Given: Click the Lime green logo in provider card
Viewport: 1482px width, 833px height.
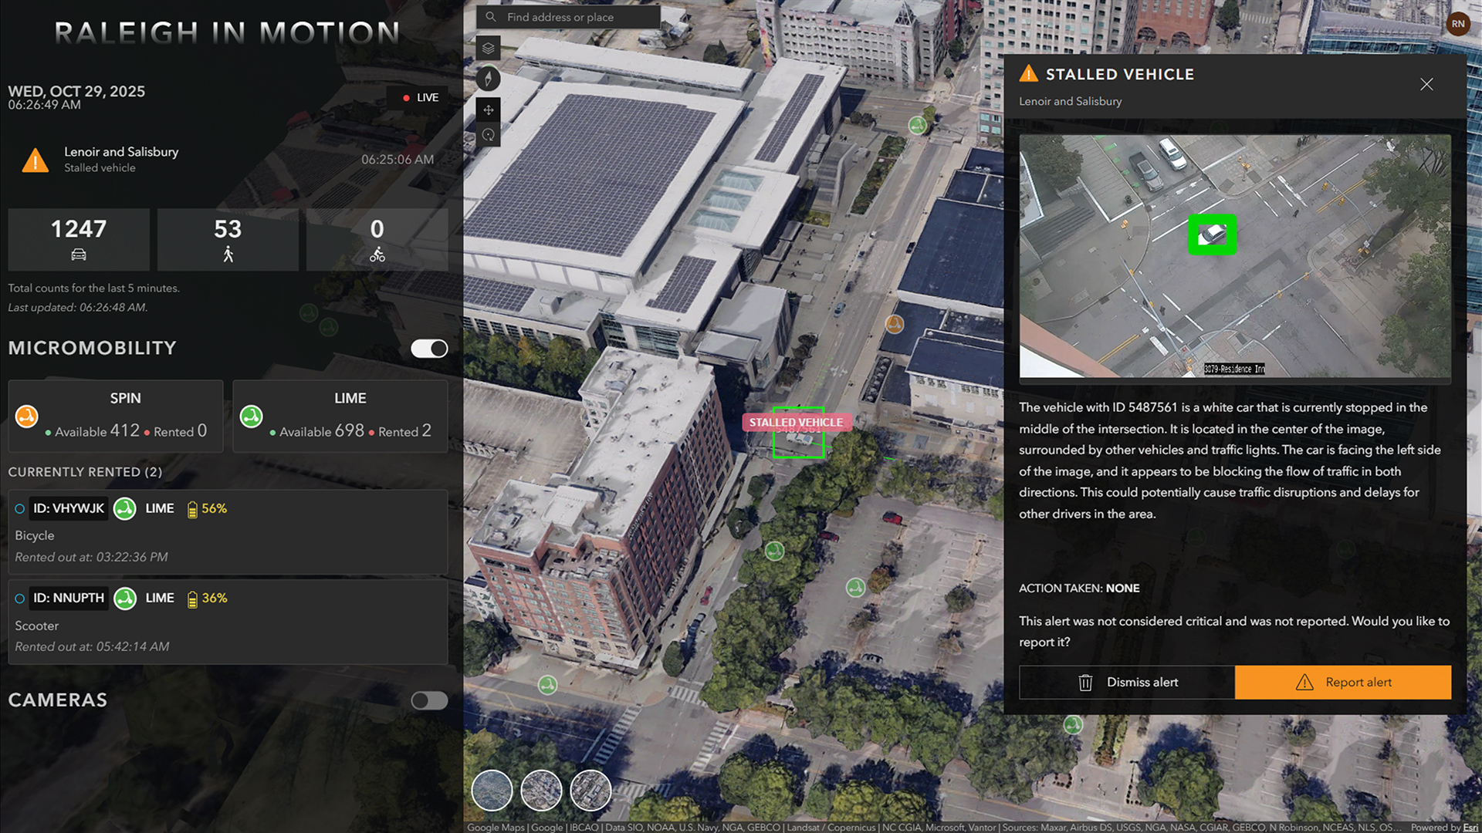Looking at the screenshot, I should [252, 416].
